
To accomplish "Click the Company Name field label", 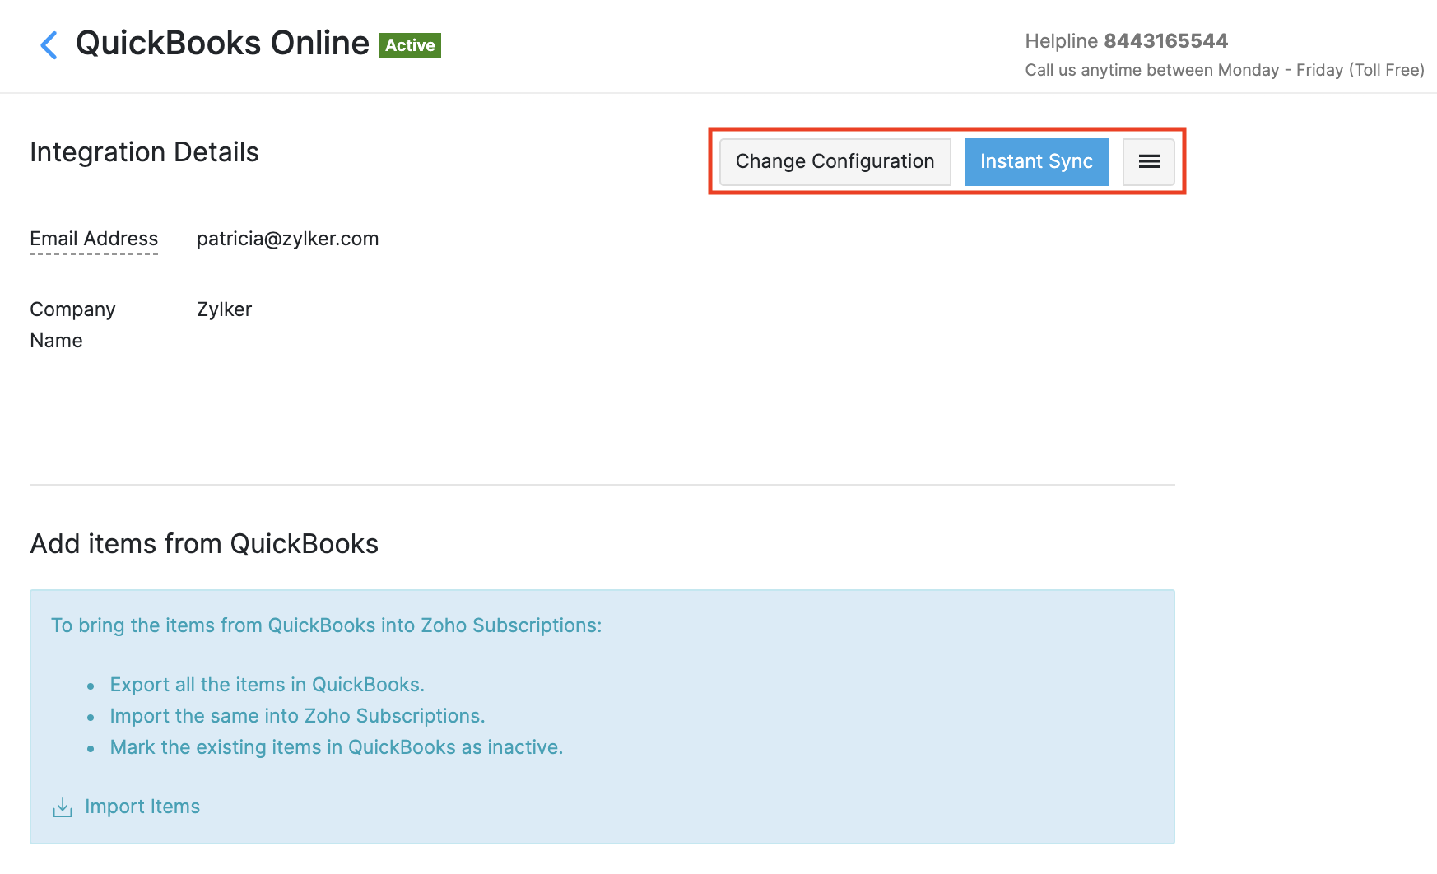I will point(72,325).
